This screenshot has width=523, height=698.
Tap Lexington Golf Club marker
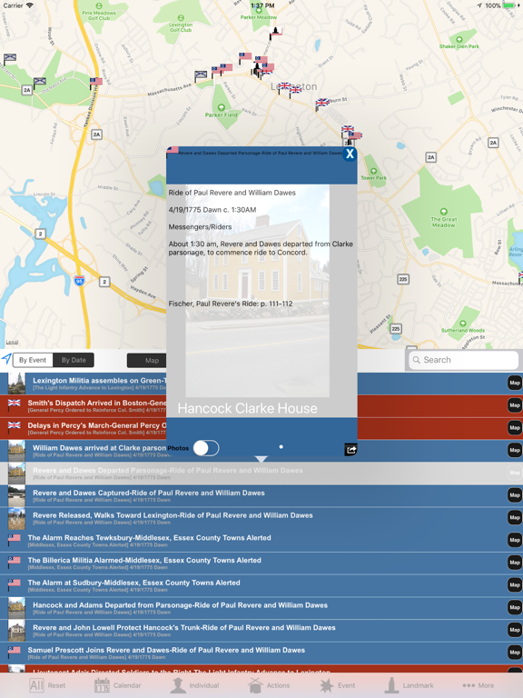point(181,17)
